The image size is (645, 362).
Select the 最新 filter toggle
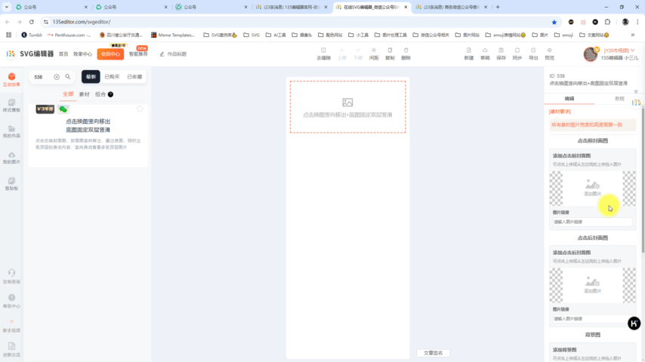click(91, 77)
